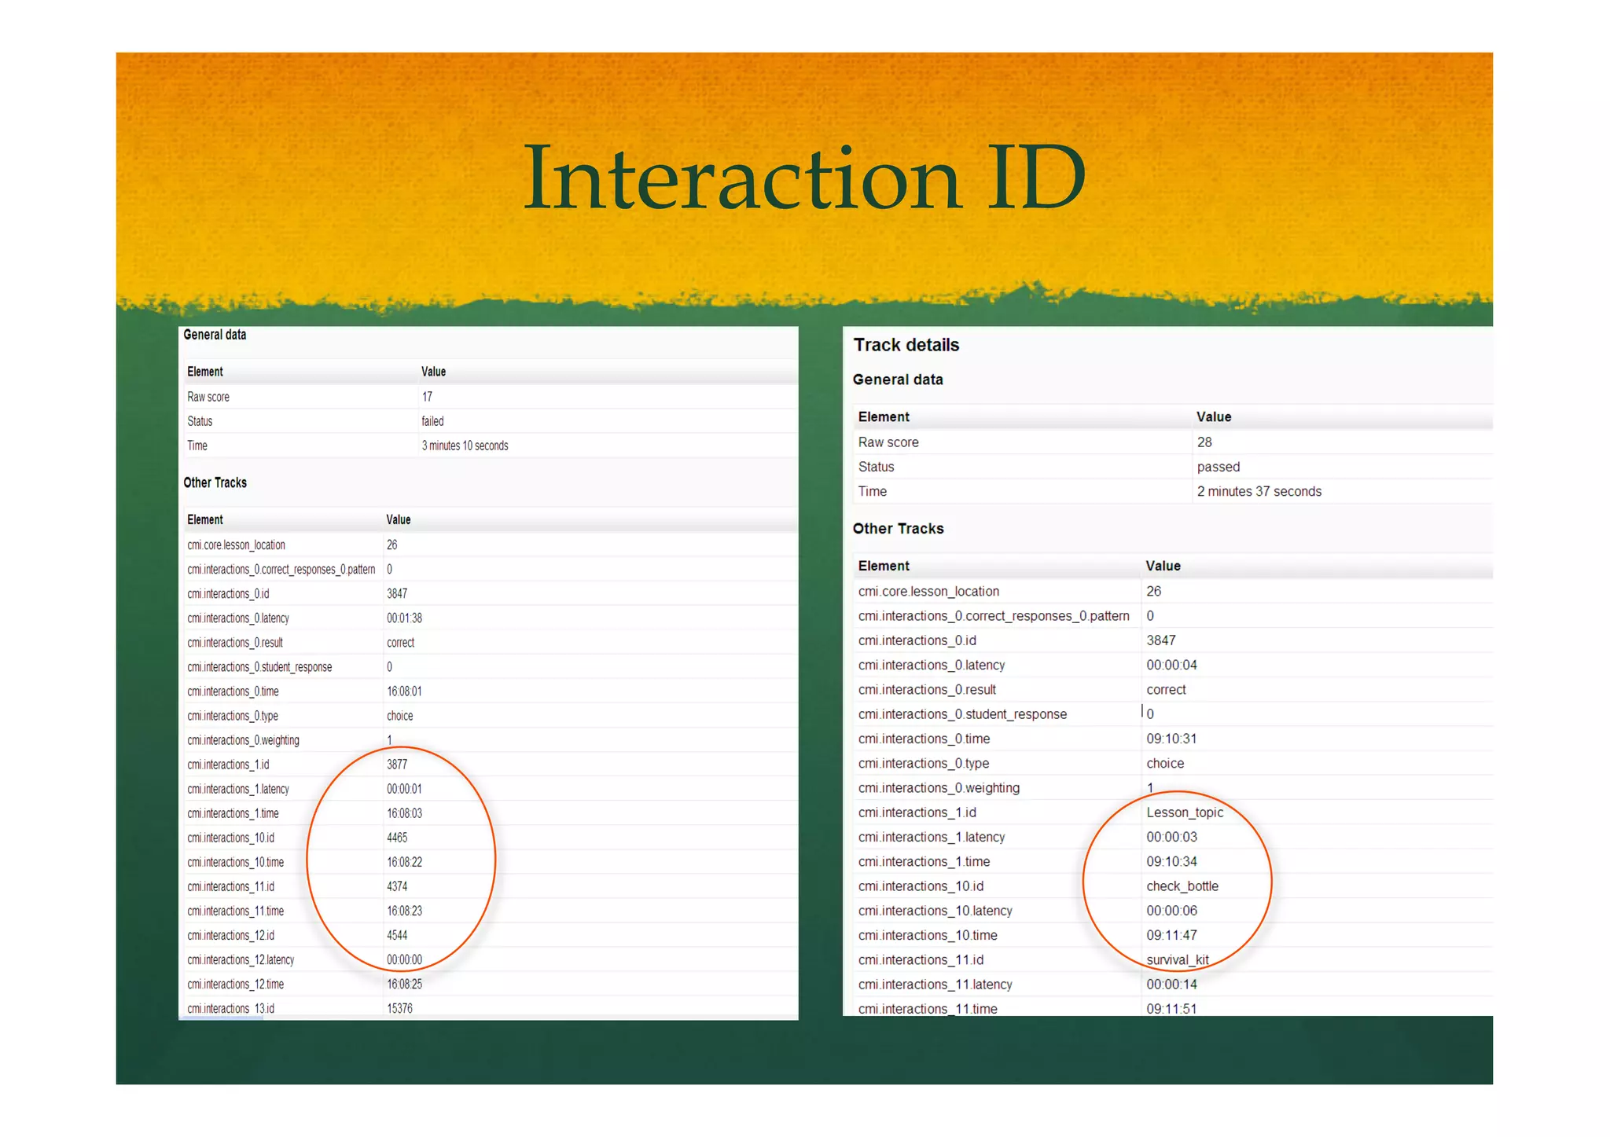Select the interaction id value '3877'

pos(397,765)
